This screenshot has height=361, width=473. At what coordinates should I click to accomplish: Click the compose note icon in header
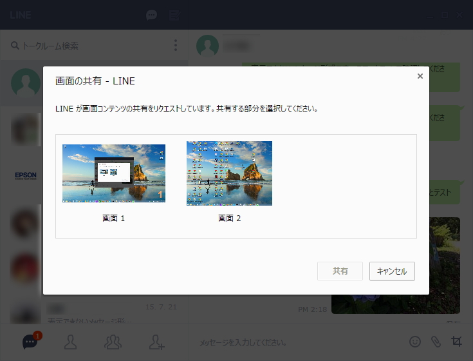pyautogui.click(x=174, y=15)
